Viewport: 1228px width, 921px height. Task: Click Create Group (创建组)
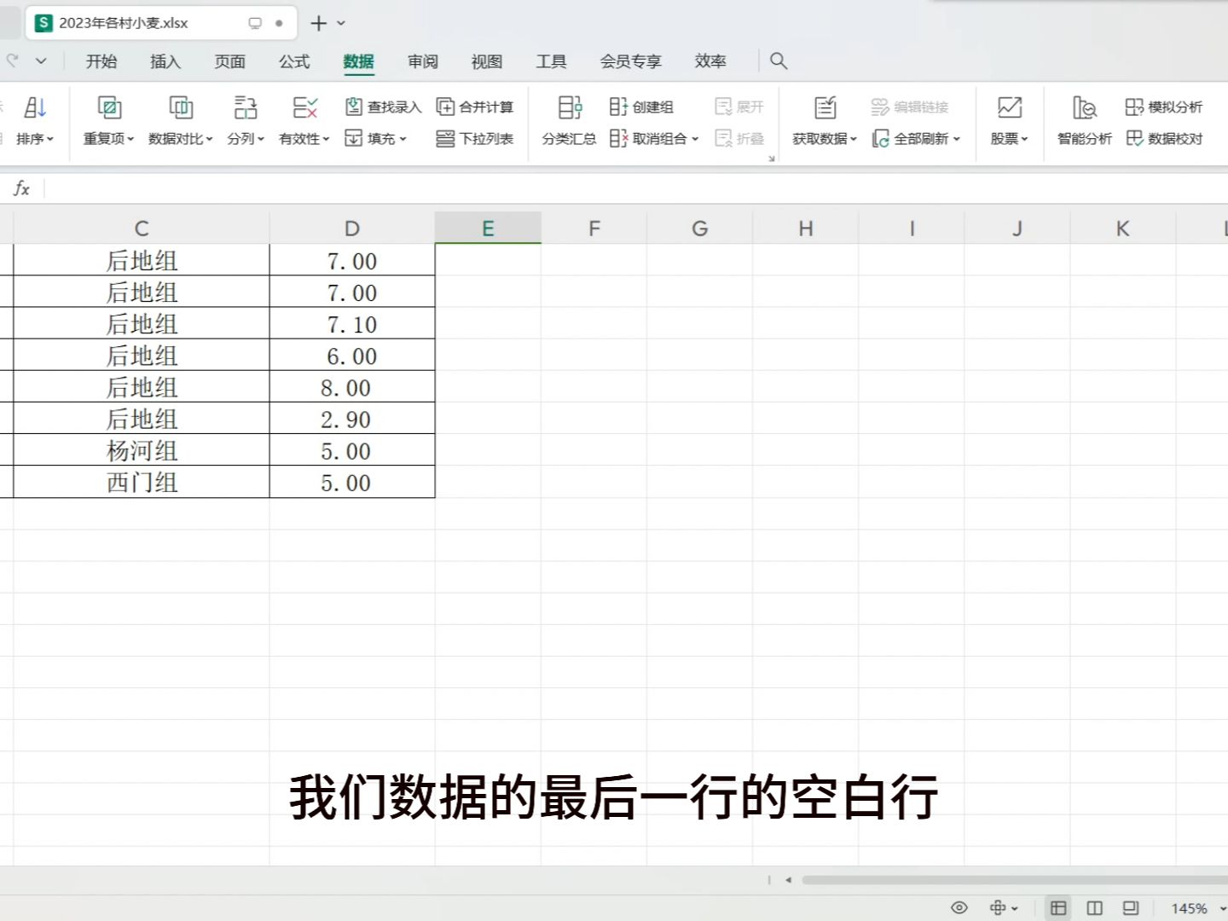coord(641,107)
